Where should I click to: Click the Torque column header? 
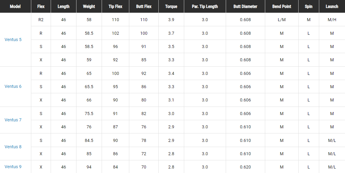(171, 6)
